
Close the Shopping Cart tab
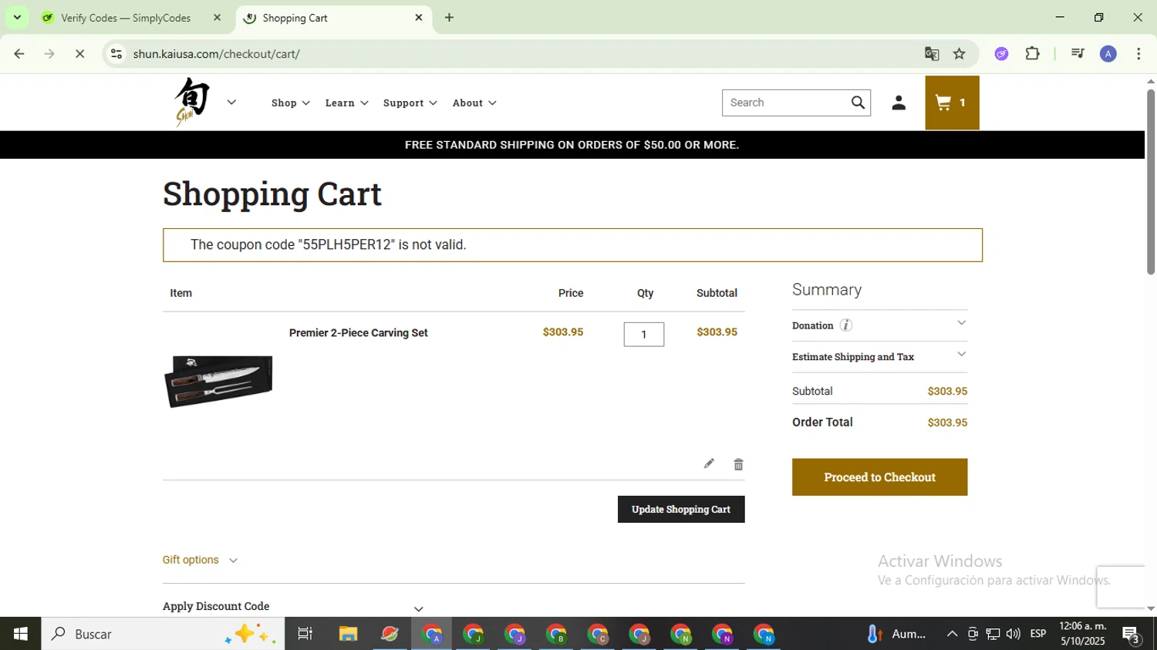[419, 18]
